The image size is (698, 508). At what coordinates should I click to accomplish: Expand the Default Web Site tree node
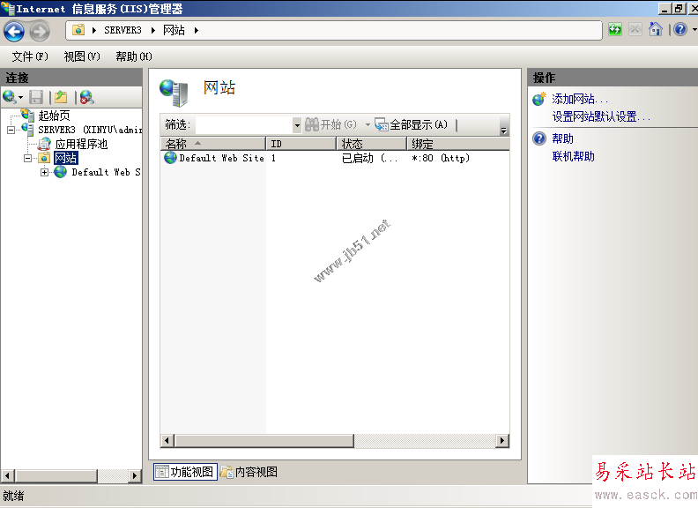coord(45,173)
